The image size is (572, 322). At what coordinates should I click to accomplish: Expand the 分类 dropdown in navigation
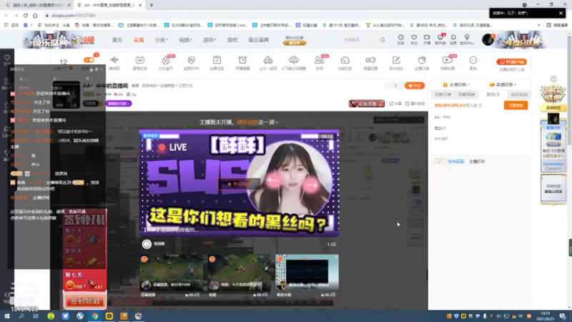pyautogui.click(x=161, y=40)
